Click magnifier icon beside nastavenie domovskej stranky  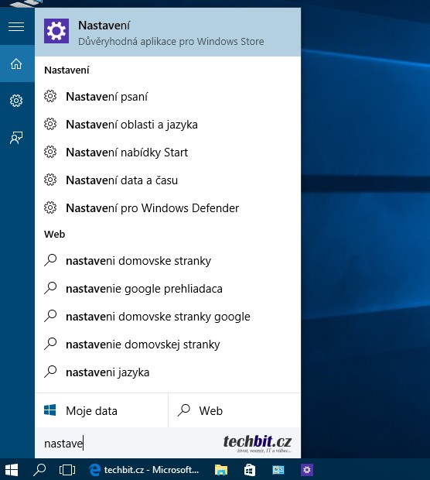[50, 344]
